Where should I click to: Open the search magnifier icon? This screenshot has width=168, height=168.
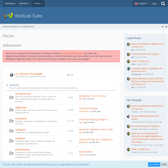[163, 3]
